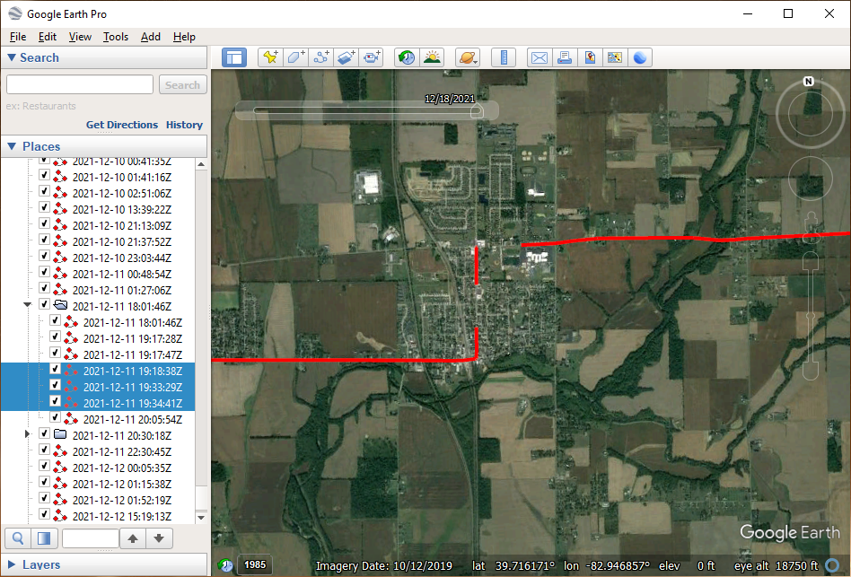Select the Add Path tool
The image size is (851, 577).
[x=320, y=57]
